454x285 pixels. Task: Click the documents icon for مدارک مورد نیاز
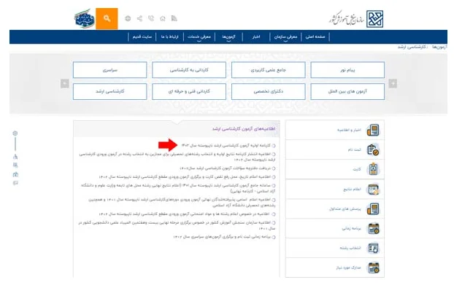[373, 268]
